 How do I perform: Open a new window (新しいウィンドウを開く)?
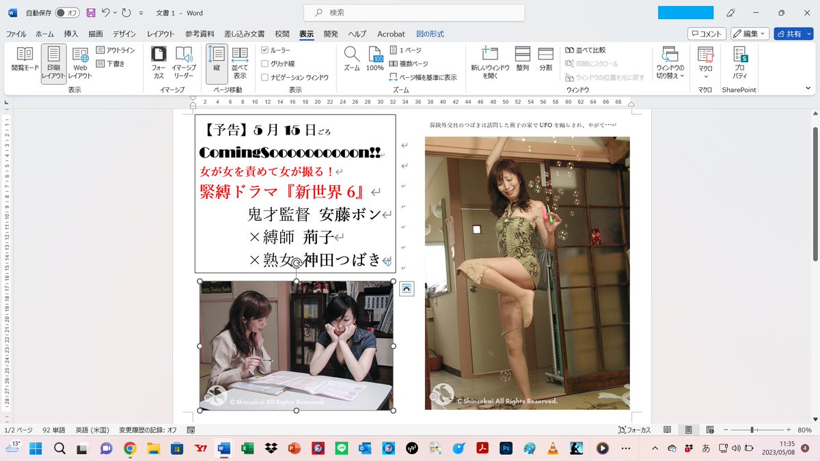coord(490,63)
